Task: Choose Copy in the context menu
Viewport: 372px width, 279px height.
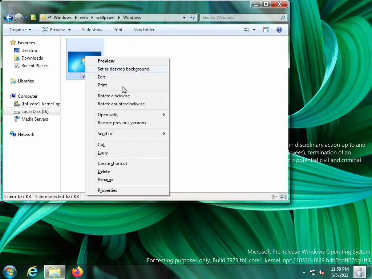Action: click(x=127, y=153)
